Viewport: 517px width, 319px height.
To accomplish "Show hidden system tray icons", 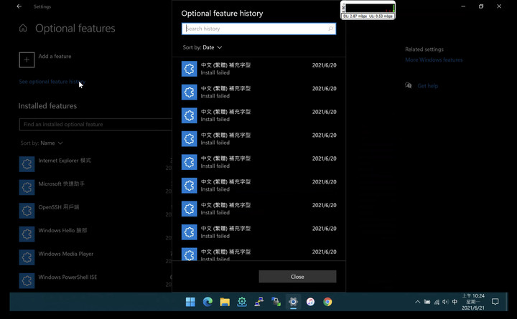I will point(417,302).
